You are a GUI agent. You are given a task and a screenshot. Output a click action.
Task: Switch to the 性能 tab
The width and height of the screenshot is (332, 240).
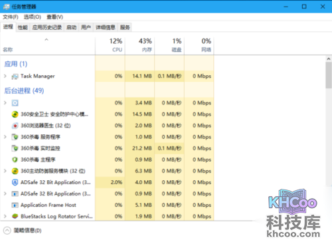[23, 27]
